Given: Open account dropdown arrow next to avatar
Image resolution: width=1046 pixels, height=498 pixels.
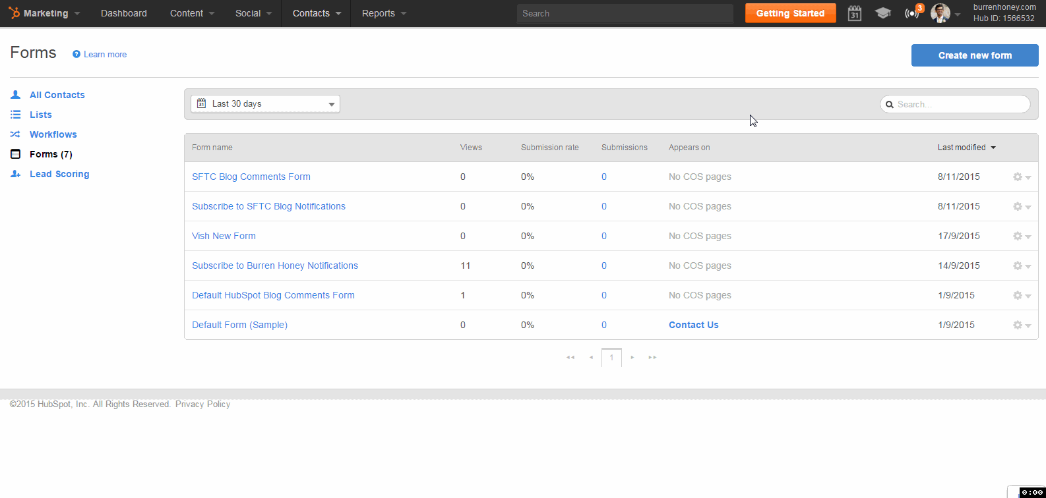Looking at the screenshot, I should (x=958, y=14).
